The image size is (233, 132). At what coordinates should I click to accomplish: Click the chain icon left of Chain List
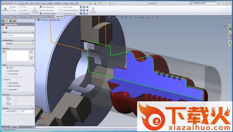tap(4, 52)
